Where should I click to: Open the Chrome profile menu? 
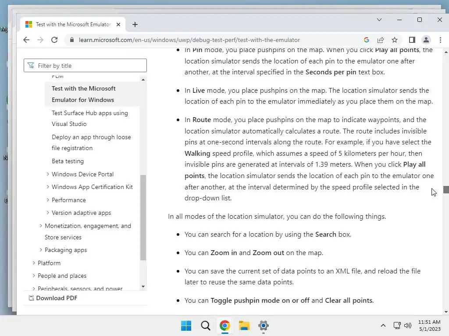(426, 40)
